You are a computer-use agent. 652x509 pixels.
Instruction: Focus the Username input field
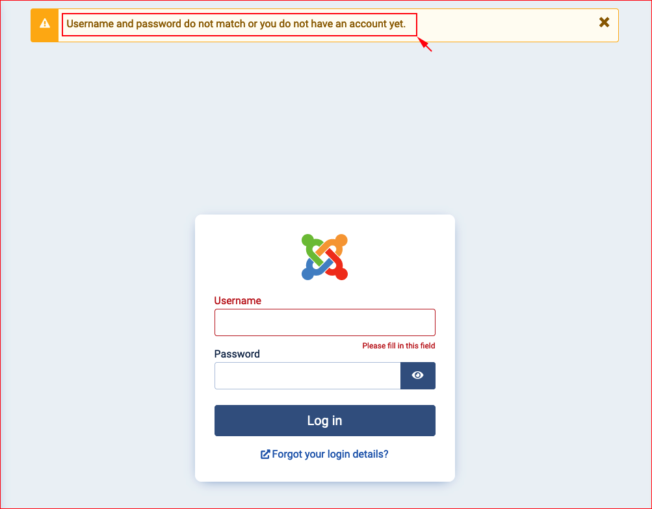[x=325, y=322]
